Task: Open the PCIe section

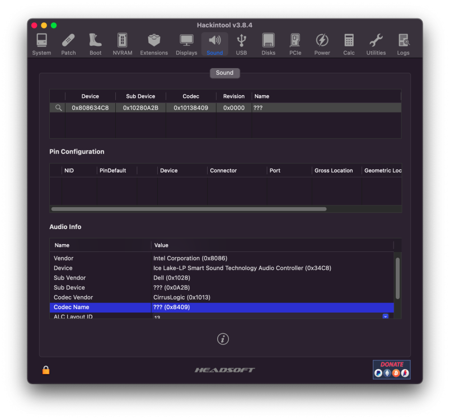Action: point(295,44)
